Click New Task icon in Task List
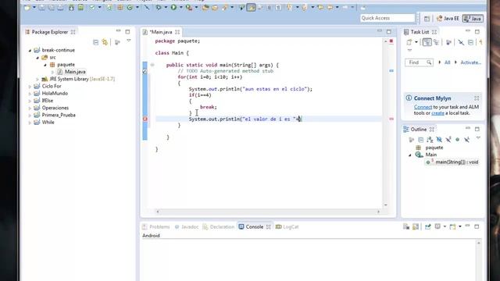 409,42
